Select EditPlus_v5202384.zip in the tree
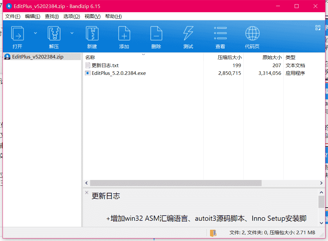 pyautogui.click(x=38, y=57)
